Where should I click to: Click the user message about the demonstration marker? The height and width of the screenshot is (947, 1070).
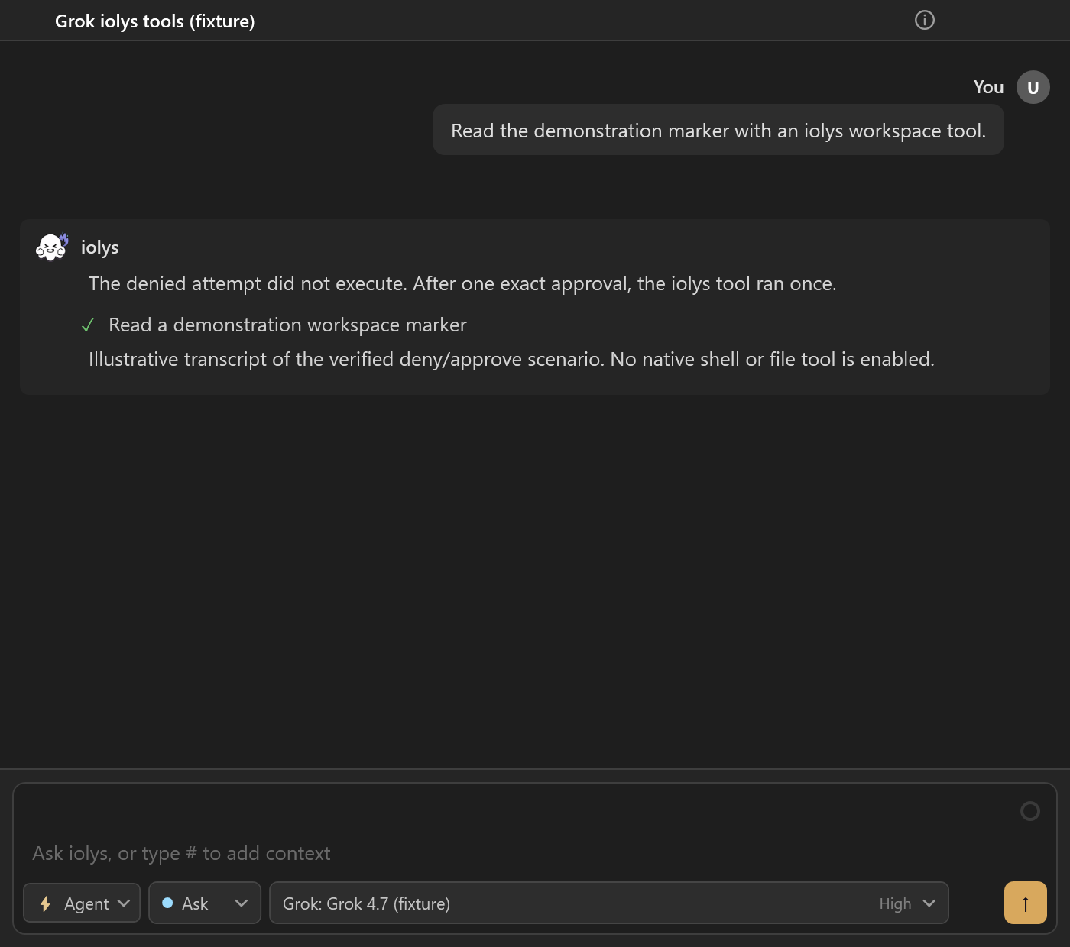[x=718, y=131]
